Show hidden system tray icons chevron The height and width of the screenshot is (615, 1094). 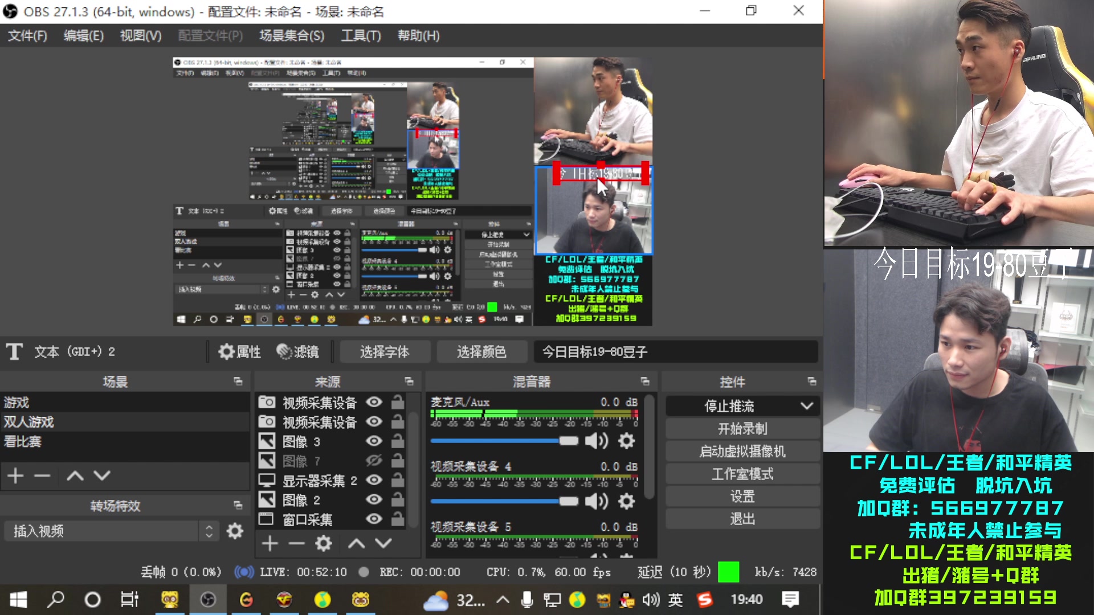coord(503,600)
